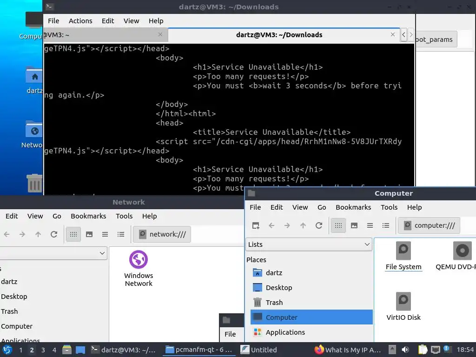The height and width of the screenshot is (357, 476).
Task: Go back in the Network window toolbar
Action: [7, 234]
